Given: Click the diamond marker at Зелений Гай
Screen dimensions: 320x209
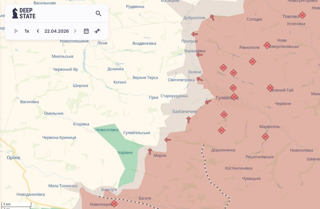Looking at the screenshot, I should click(270, 88).
